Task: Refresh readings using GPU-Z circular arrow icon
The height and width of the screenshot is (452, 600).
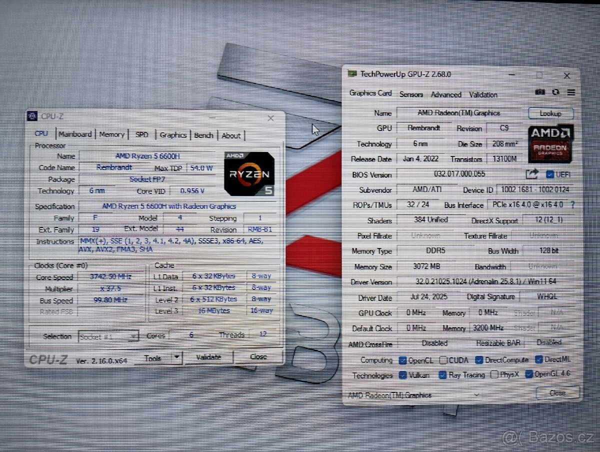Action: 555,92
